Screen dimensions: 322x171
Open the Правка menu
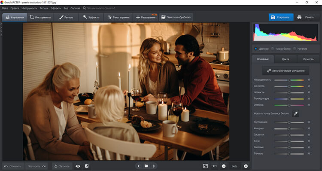[x=15, y=8]
